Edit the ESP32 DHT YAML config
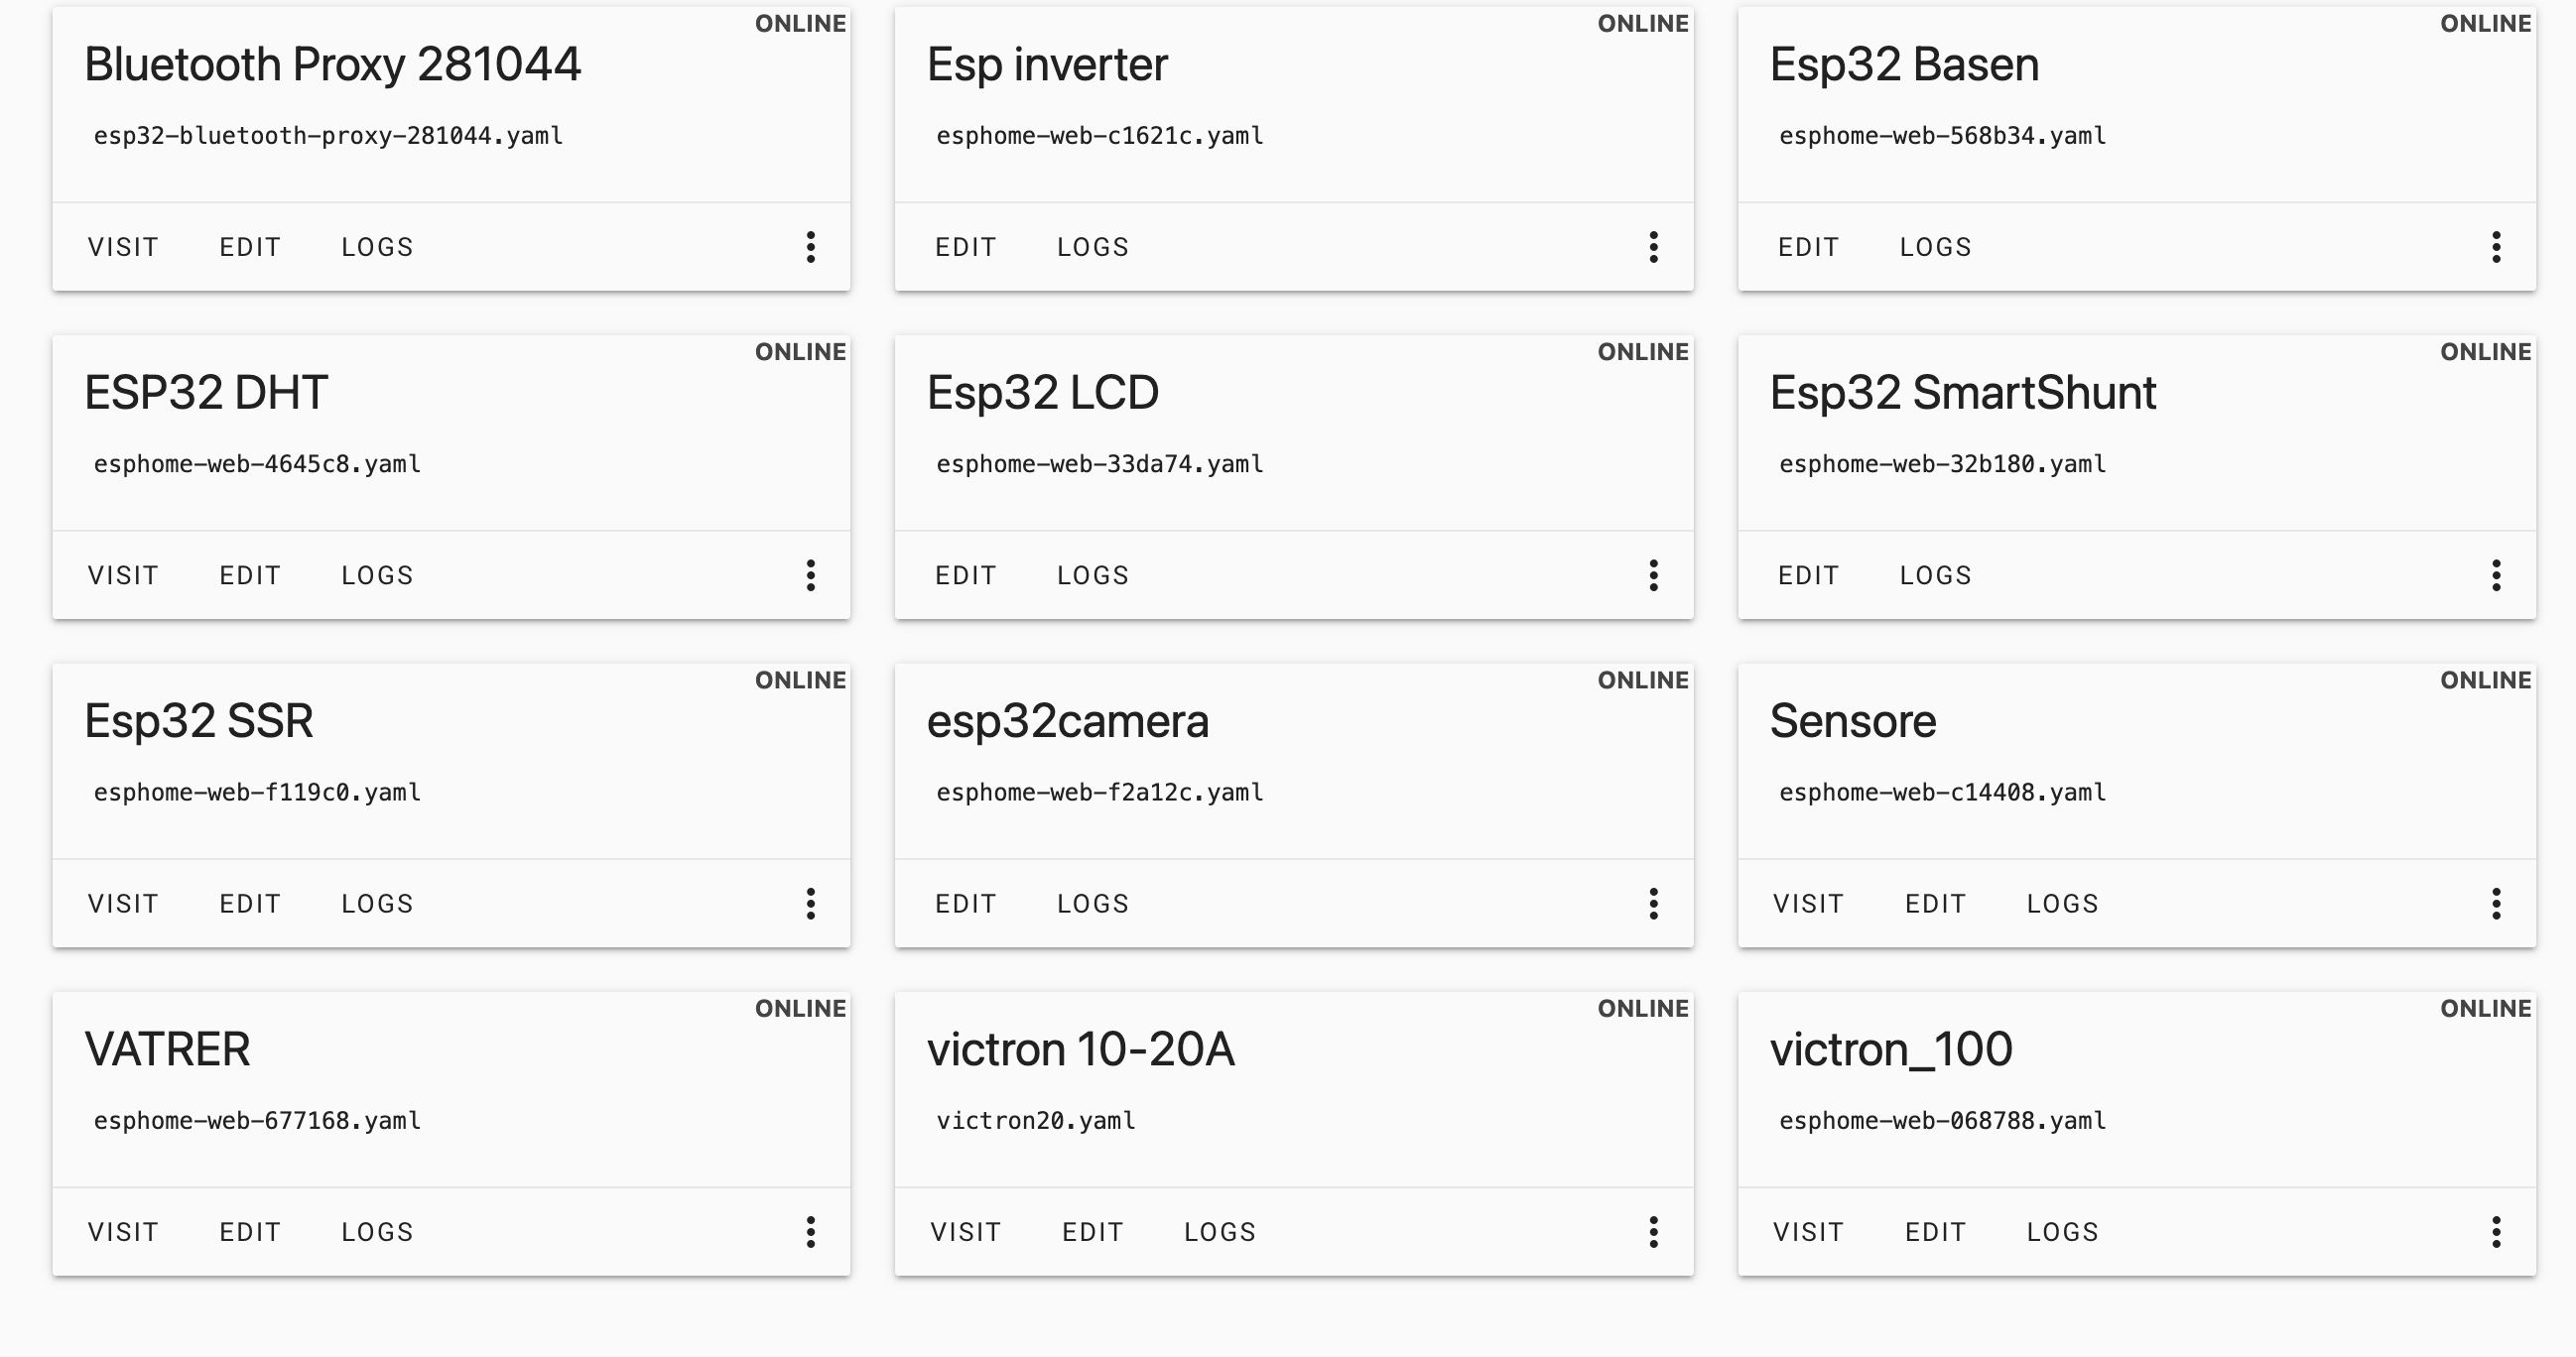2576x1357 pixels. 250,575
